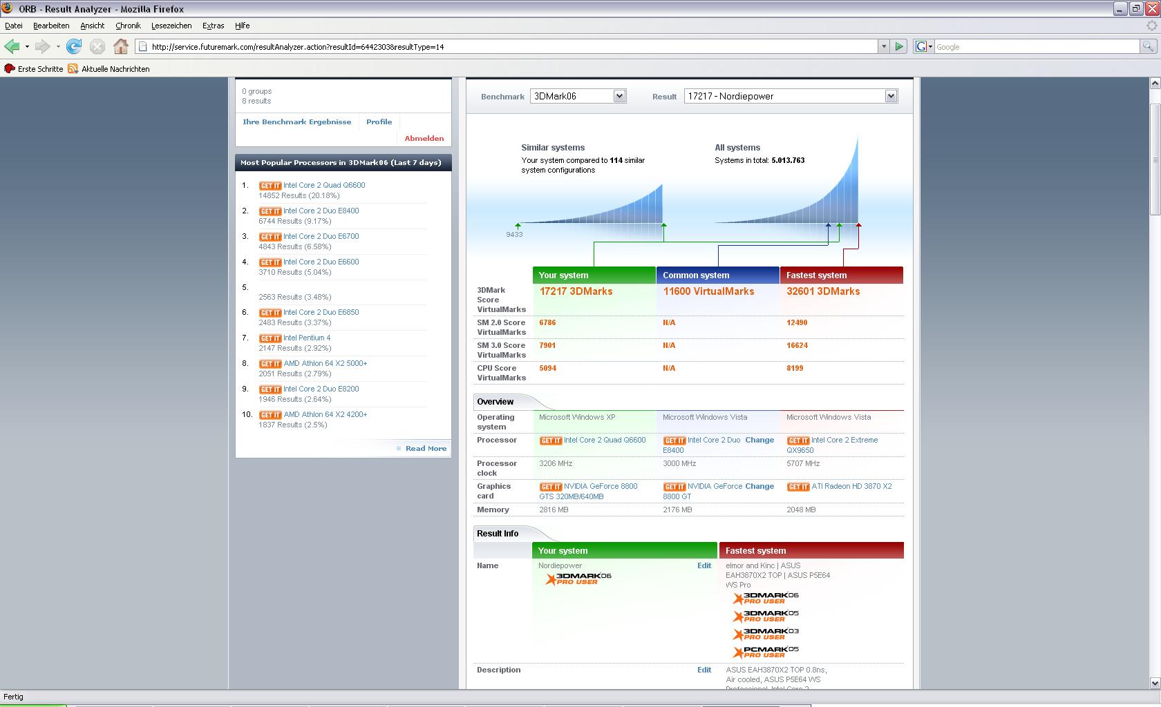1161x707 pixels.
Task: Open Aktuelle Nachrichten feed bookmark
Action: [x=108, y=69]
